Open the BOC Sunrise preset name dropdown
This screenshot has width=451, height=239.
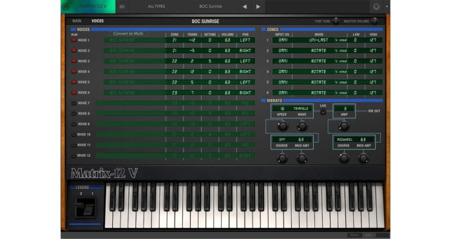coord(210,6)
